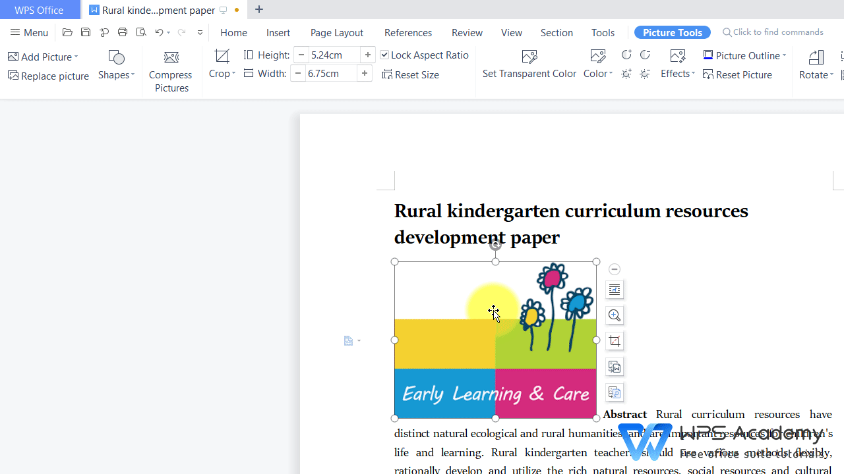Image resolution: width=844 pixels, height=474 pixels.
Task: Click the Width value field
Action: pyautogui.click(x=332, y=73)
